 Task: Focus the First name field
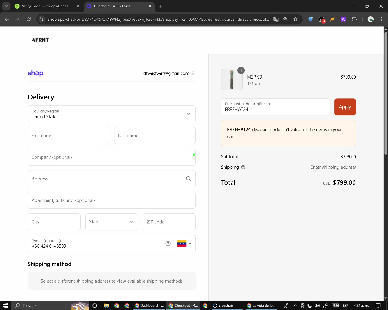pyautogui.click(x=68, y=136)
